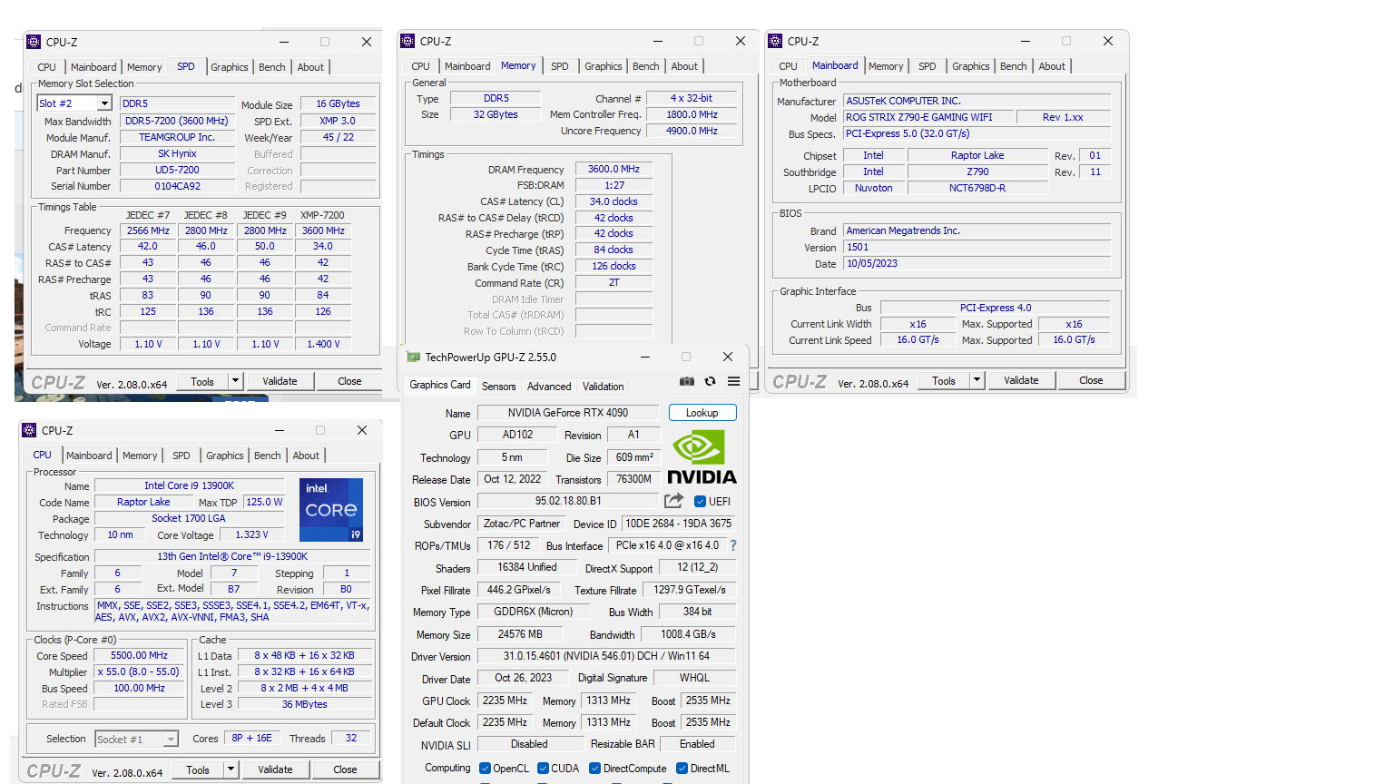The width and height of the screenshot is (1394, 784).
Task: Toggle the OpenCL checkbox
Action: 485,768
